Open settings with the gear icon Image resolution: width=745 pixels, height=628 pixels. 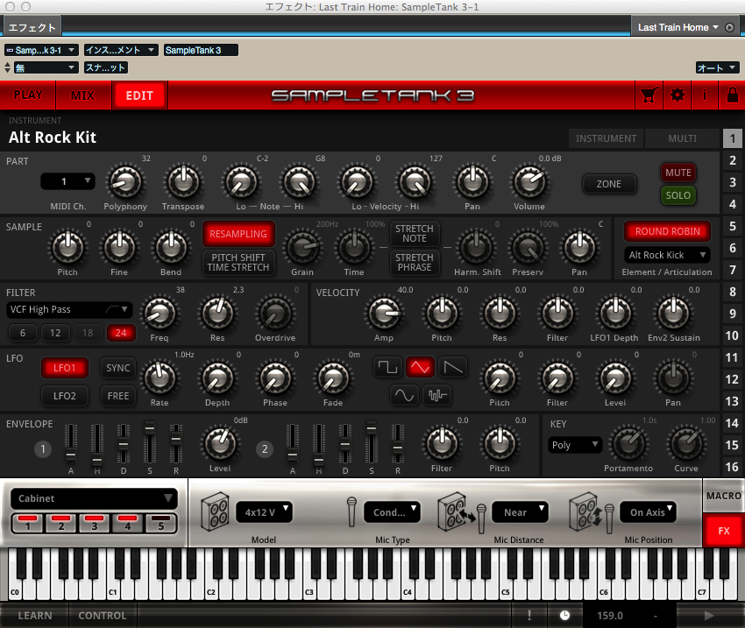(677, 95)
